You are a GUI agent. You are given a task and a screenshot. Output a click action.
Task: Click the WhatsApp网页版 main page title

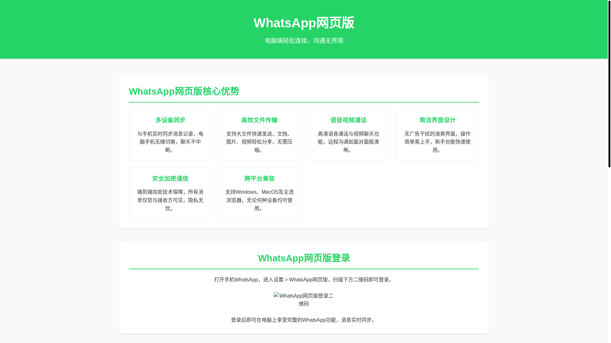point(304,23)
